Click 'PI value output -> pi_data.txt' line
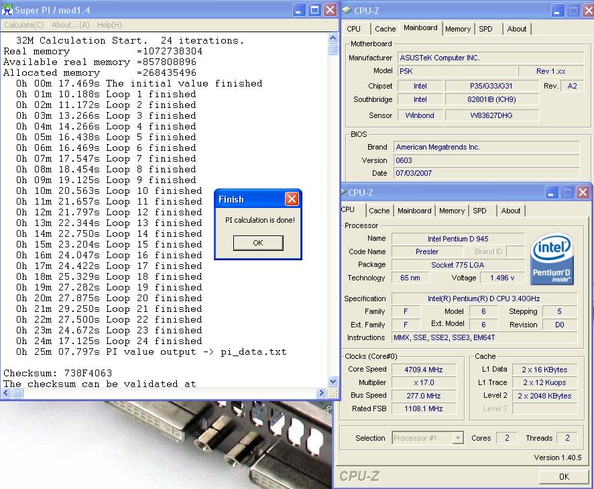The height and width of the screenshot is (489, 594). [x=151, y=351]
